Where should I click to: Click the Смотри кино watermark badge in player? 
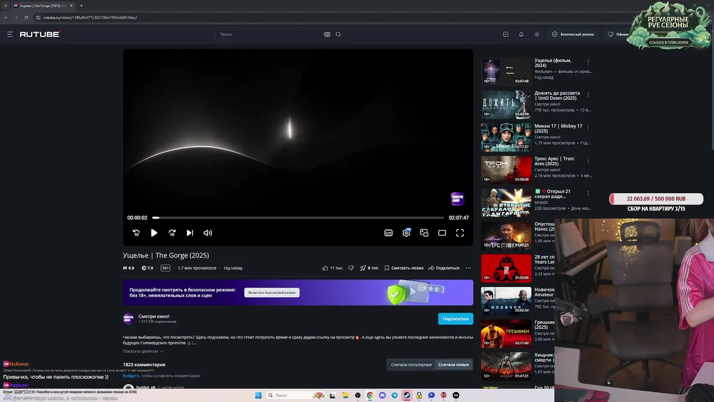click(x=457, y=198)
